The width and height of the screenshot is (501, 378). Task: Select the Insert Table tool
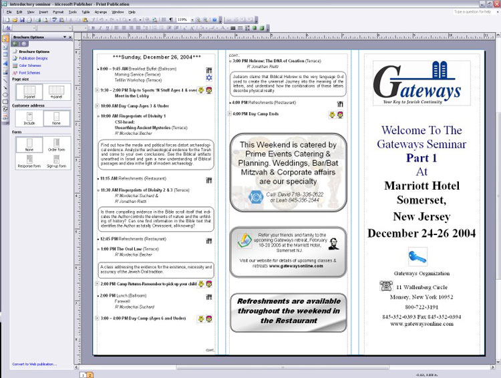pos(5,55)
